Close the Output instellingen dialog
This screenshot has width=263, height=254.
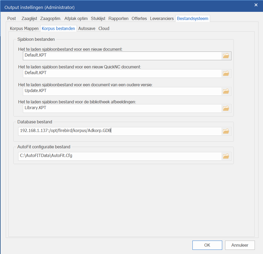click(256, 5)
